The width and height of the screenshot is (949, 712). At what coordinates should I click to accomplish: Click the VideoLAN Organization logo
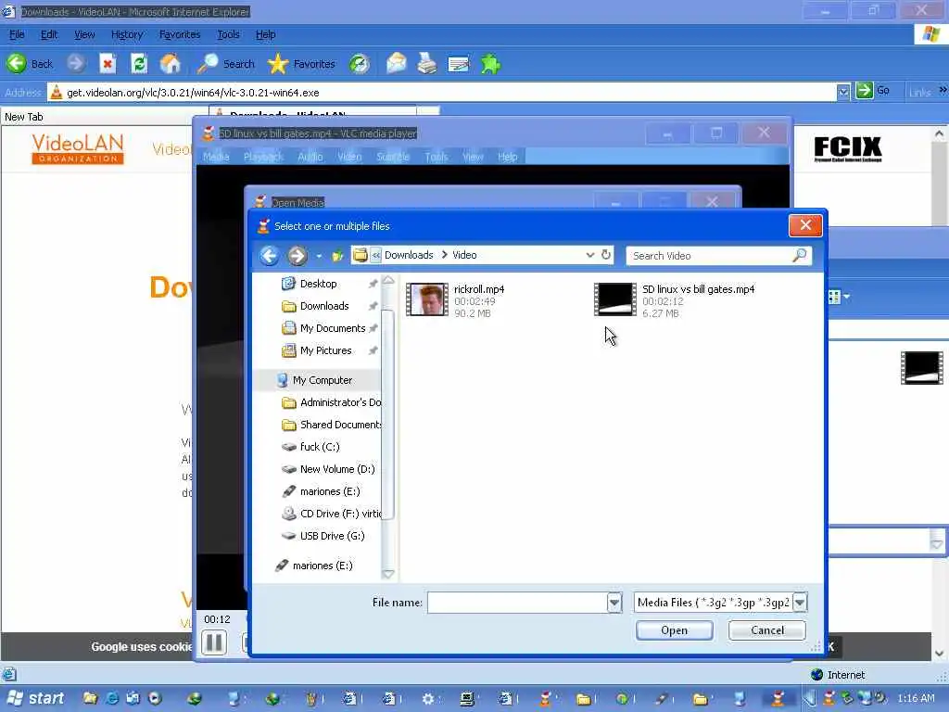point(78,149)
